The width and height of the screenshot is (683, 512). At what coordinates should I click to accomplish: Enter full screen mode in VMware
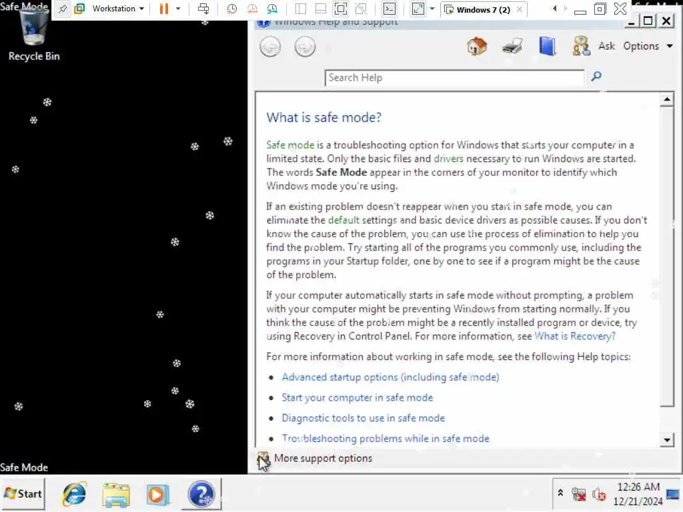[341, 9]
